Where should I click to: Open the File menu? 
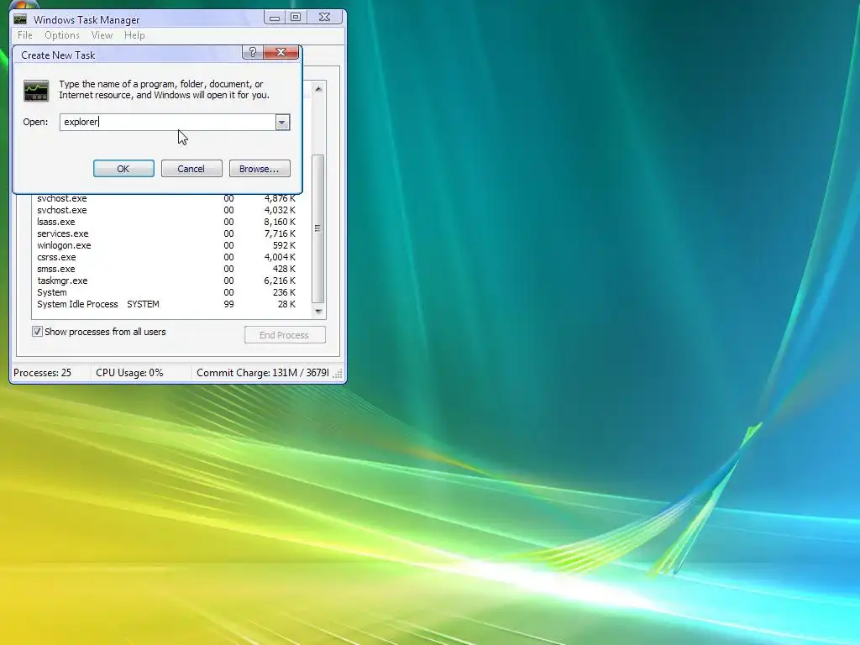point(25,35)
